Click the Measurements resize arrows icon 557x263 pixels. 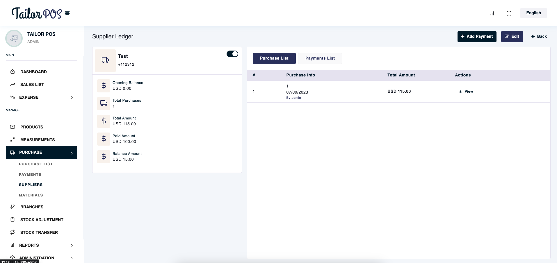13,139
